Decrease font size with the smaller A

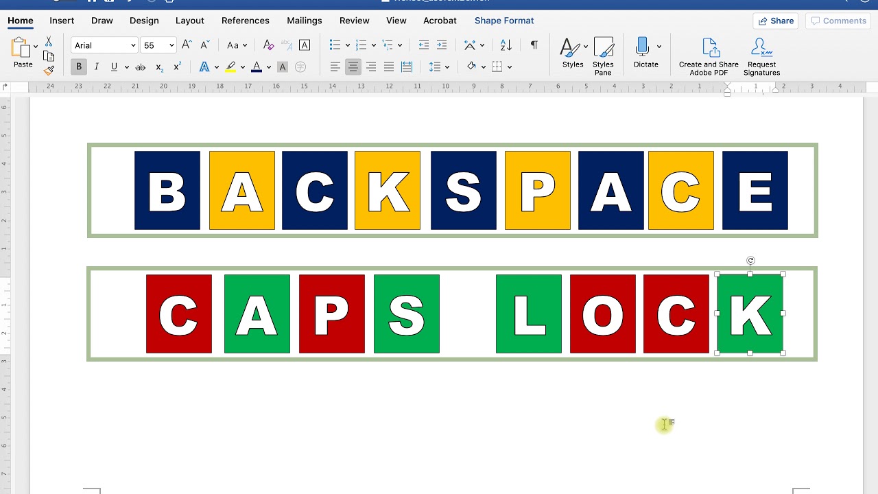click(x=204, y=45)
